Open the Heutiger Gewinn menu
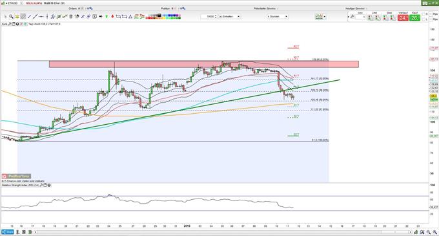439x236 pixels. point(356,8)
